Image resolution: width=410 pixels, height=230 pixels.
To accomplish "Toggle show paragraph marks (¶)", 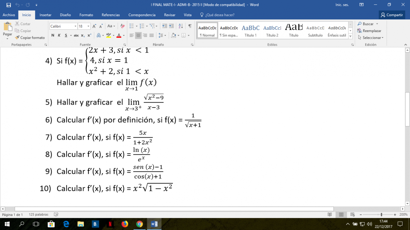I will point(190,26).
